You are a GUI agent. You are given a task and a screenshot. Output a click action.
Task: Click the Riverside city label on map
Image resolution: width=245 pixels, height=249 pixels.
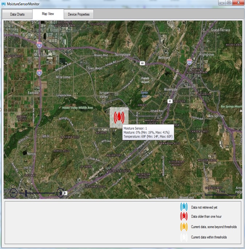[171, 89]
